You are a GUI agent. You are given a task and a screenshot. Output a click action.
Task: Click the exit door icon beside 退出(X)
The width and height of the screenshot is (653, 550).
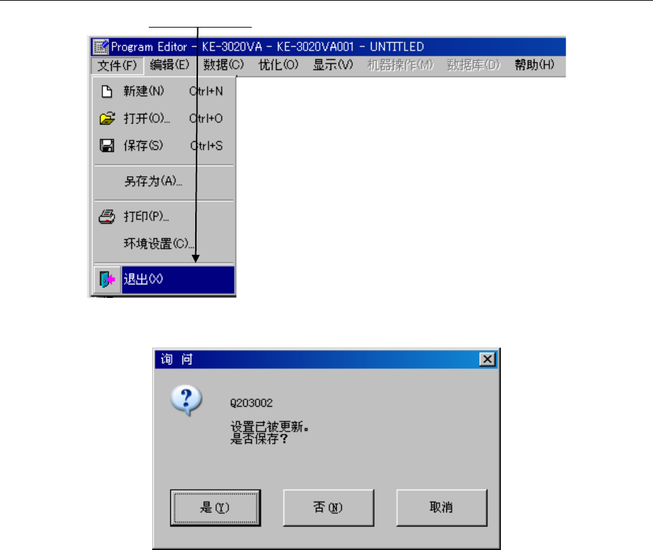(107, 279)
